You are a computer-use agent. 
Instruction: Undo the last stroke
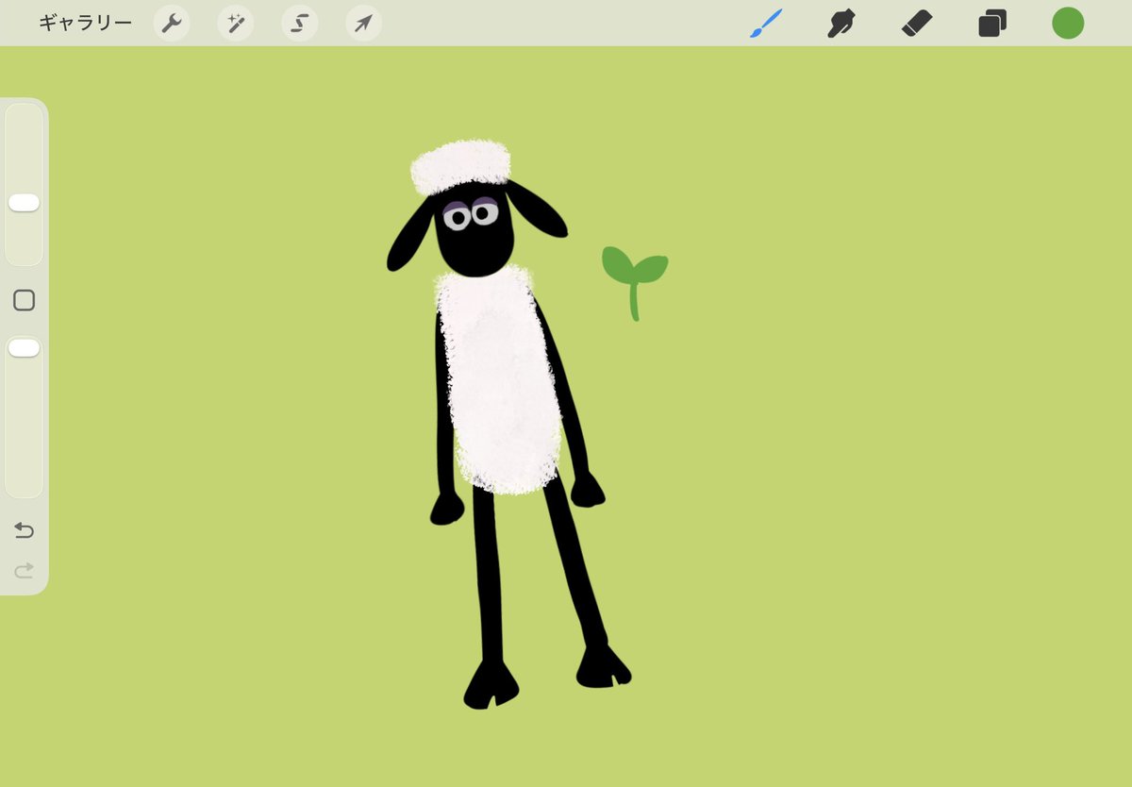24,530
